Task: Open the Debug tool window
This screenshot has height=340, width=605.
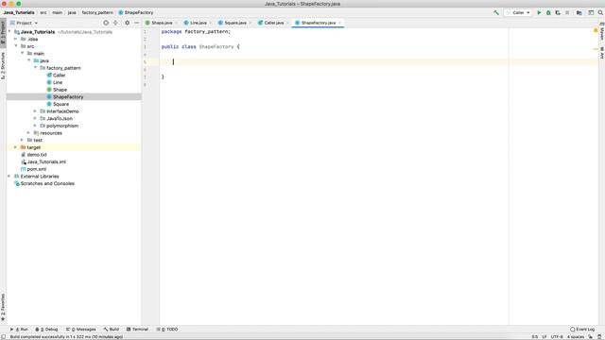Action: click(46, 330)
